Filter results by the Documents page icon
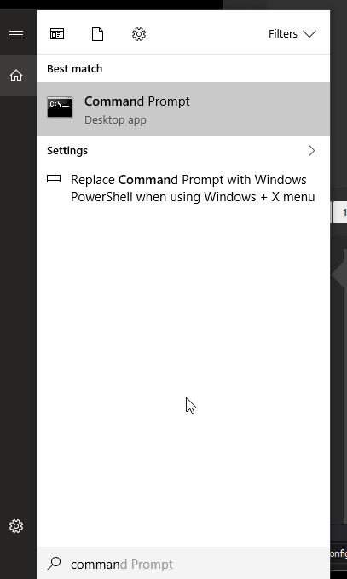The width and height of the screenshot is (347, 579). (x=97, y=34)
